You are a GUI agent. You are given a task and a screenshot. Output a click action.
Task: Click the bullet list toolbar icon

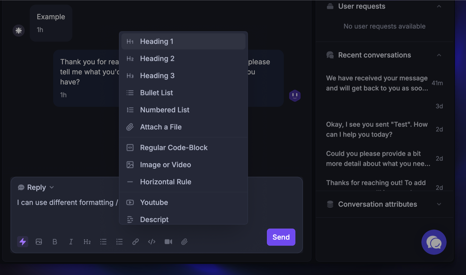103,242
